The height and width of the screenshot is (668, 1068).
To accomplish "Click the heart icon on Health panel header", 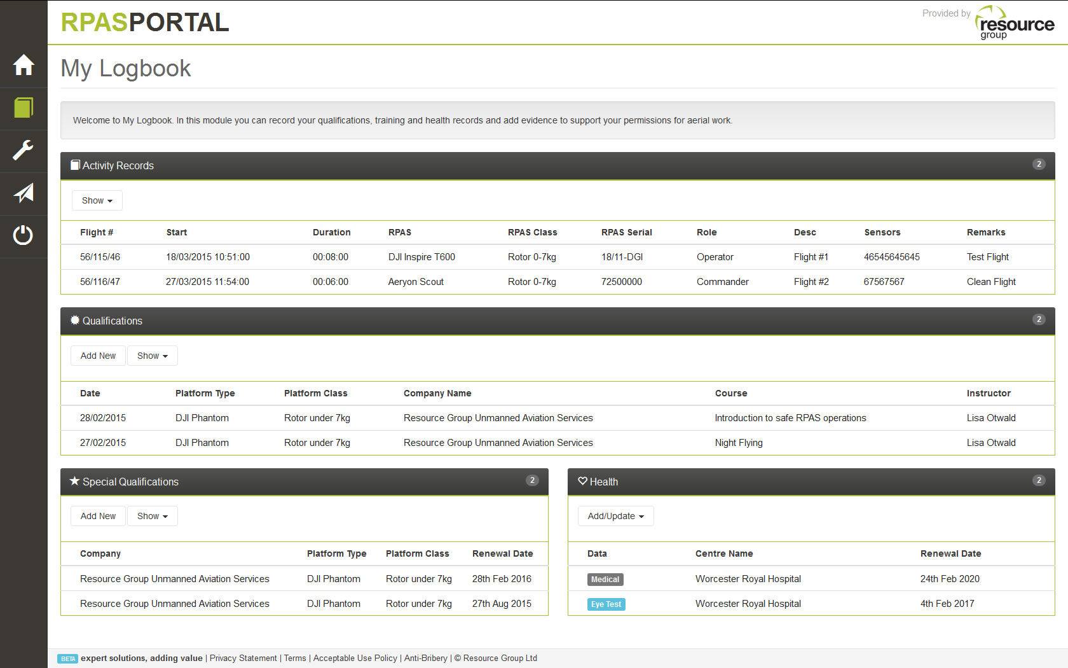I will click(x=583, y=482).
